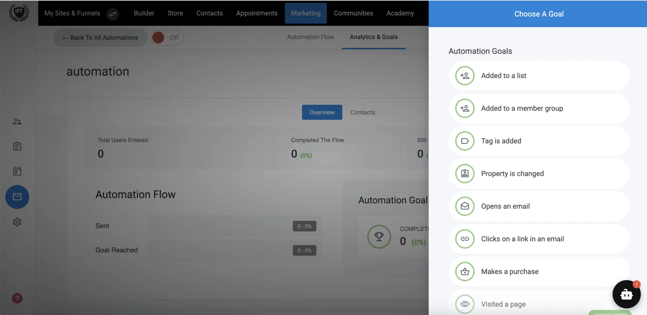Image resolution: width=647 pixels, height=315 pixels.
Task: Choose the Property is changed goal
Action: [539, 174]
